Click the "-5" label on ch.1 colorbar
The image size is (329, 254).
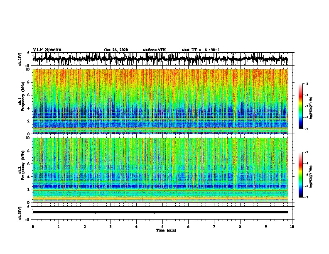point(307,106)
